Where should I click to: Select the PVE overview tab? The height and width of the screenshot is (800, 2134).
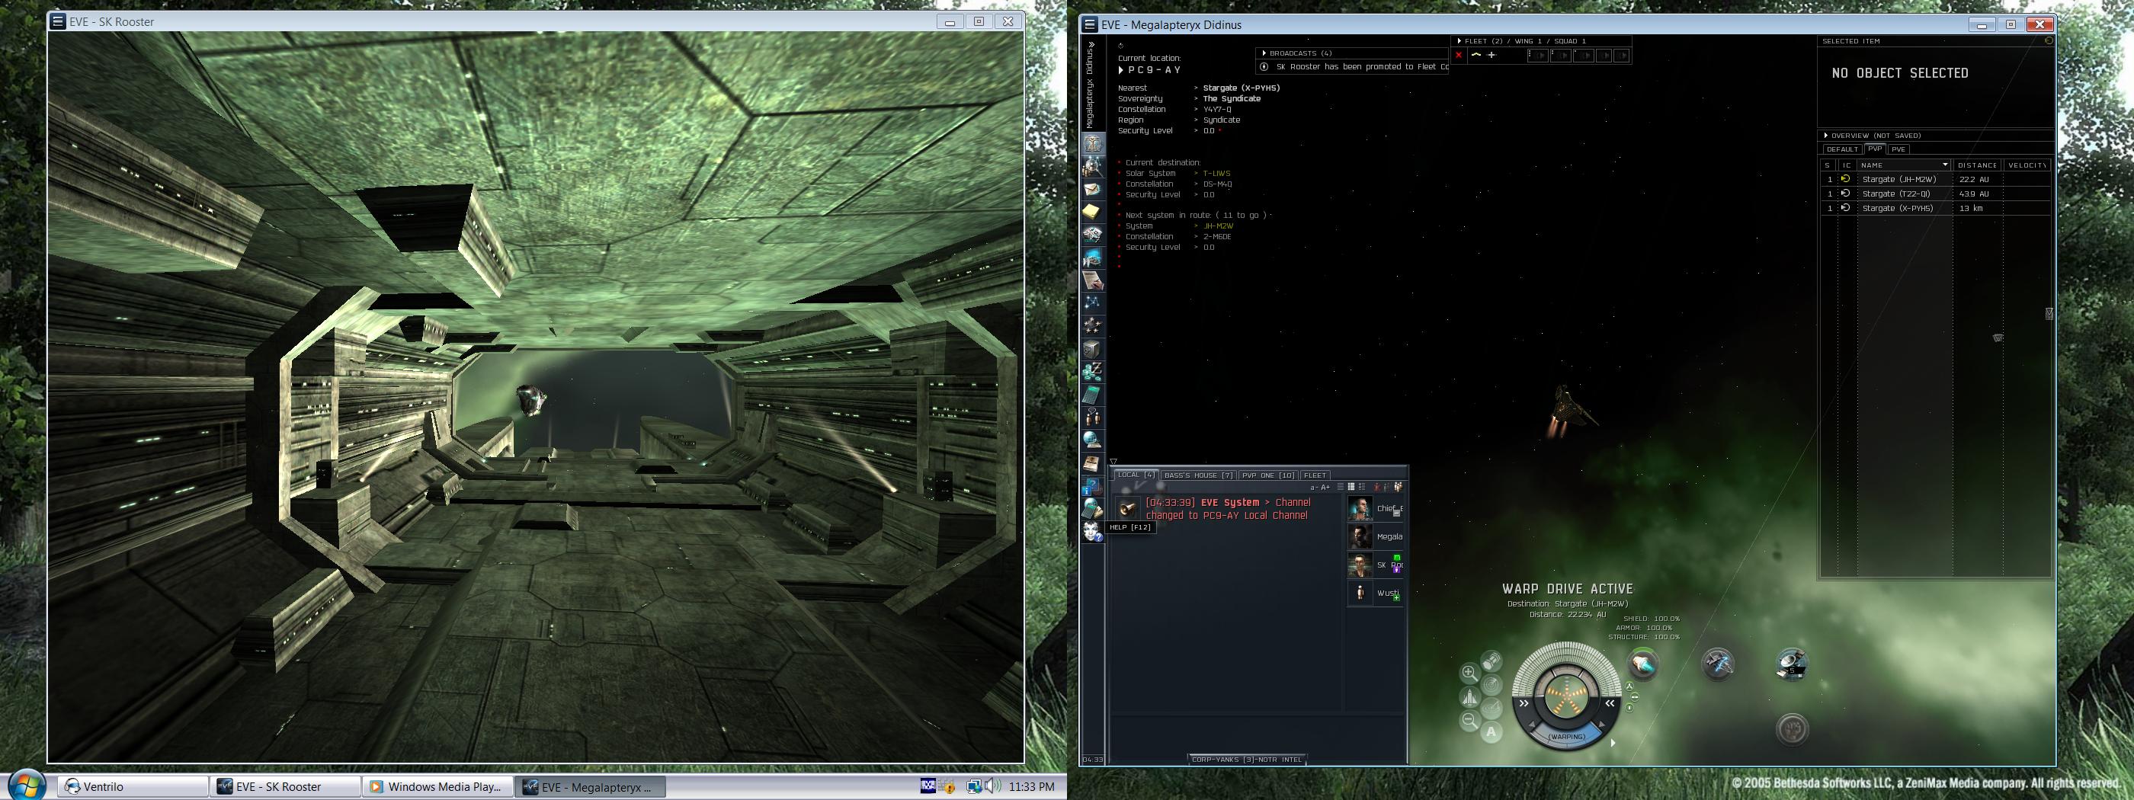[x=1898, y=149]
